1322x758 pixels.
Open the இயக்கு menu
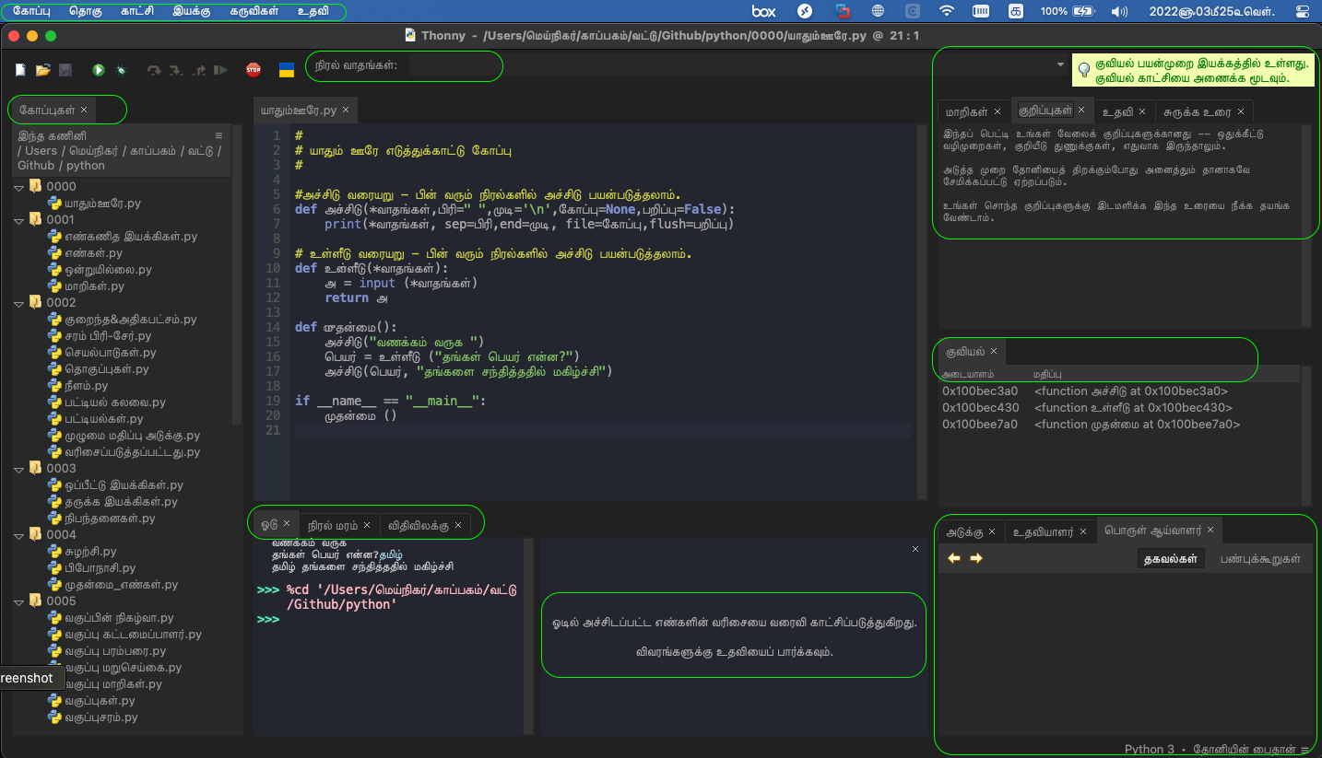tap(191, 12)
